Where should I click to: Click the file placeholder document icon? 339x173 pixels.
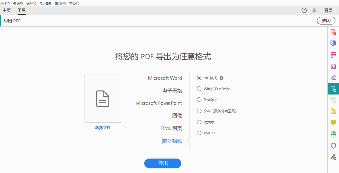[103, 98]
